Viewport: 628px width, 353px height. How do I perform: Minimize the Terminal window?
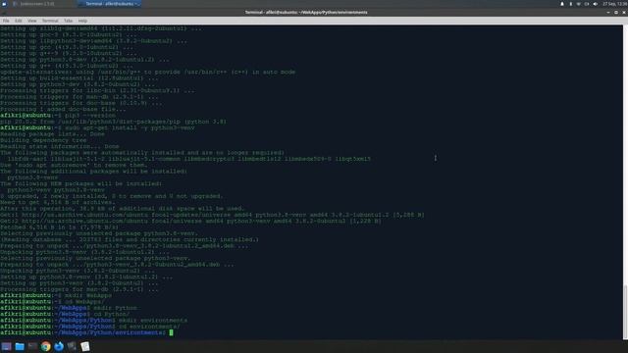point(608,13)
